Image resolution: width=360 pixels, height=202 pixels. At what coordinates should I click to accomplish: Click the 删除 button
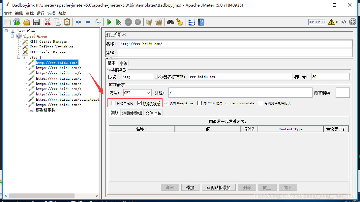(247, 188)
